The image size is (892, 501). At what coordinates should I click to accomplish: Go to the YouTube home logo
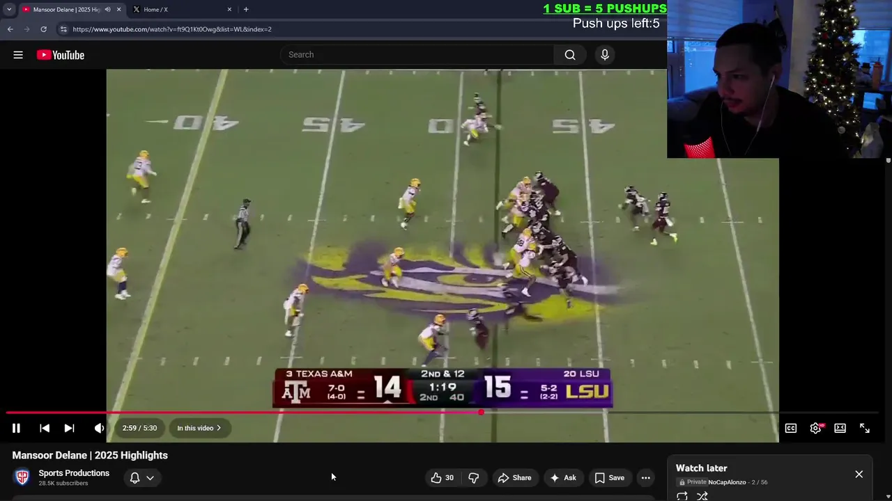[61, 55]
